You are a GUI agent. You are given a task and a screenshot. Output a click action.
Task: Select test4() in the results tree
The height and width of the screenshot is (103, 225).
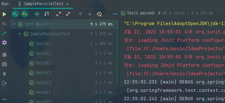43,73
